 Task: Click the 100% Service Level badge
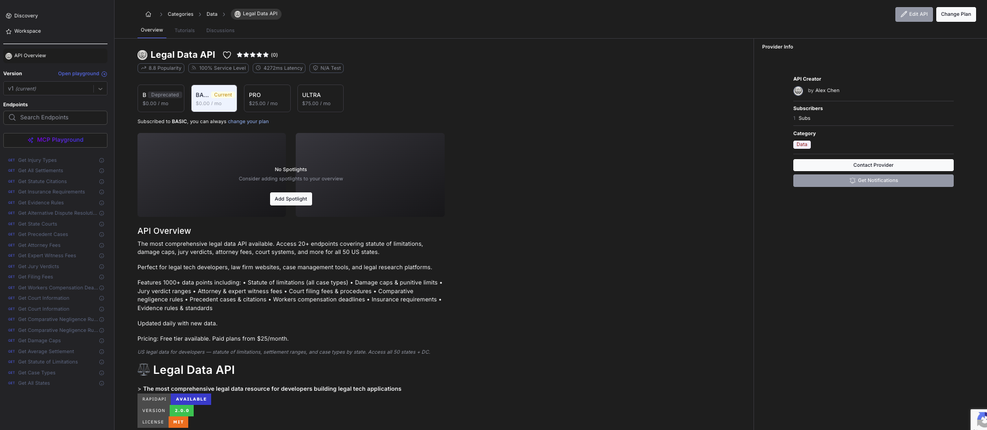click(x=219, y=68)
